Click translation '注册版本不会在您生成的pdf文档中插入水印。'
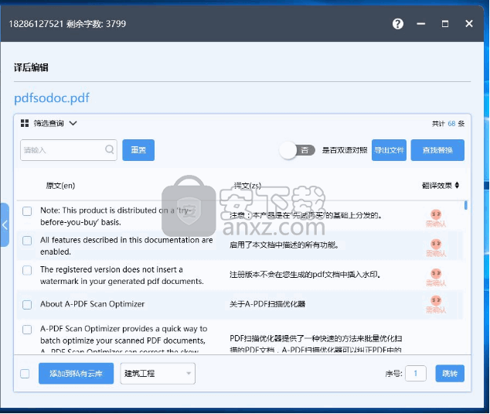Screen dimensions: 490x414 [305, 275]
